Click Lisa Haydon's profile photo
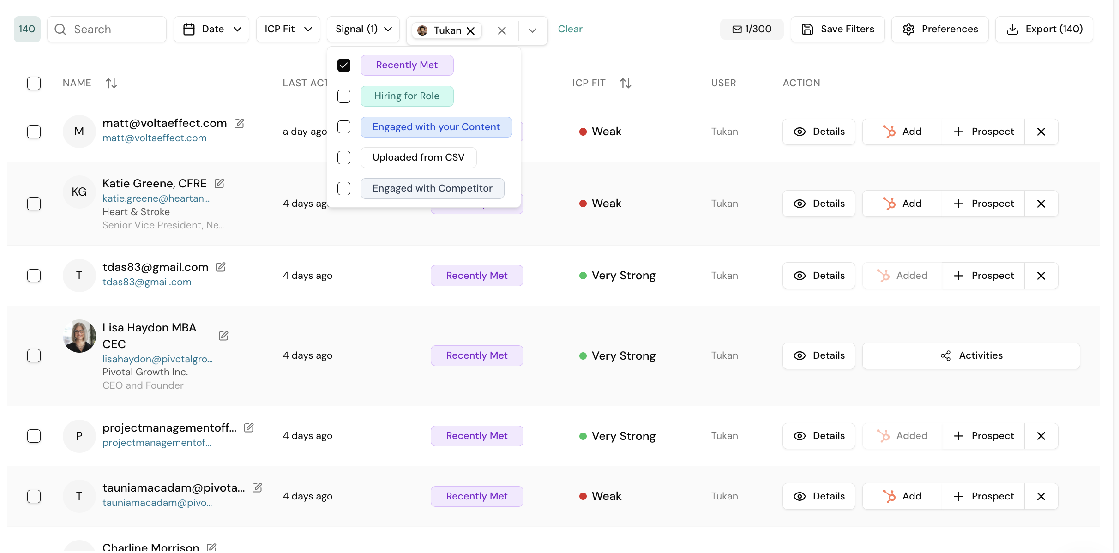This screenshot has width=1119, height=553. (x=79, y=336)
